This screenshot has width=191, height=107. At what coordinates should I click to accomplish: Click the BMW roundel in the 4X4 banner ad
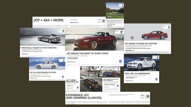point(103,20)
